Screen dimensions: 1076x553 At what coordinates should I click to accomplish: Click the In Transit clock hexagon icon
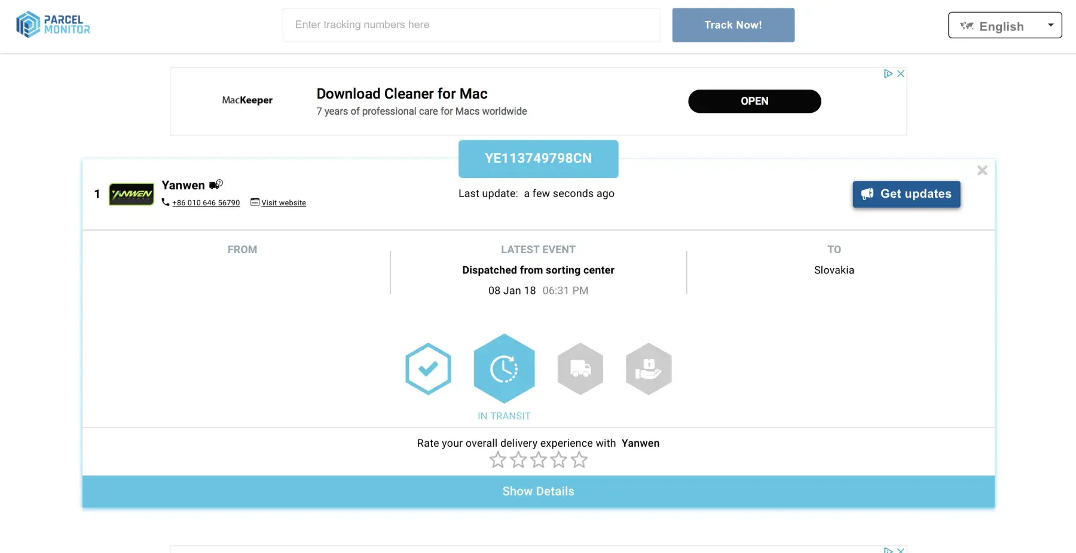pos(504,368)
